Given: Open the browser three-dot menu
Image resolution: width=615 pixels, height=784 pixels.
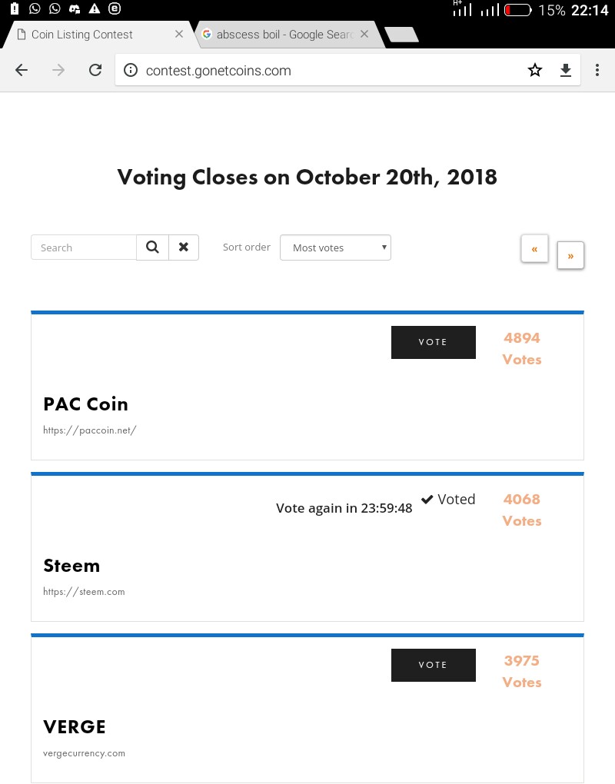Looking at the screenshot, I should click(x=597, y=71).
